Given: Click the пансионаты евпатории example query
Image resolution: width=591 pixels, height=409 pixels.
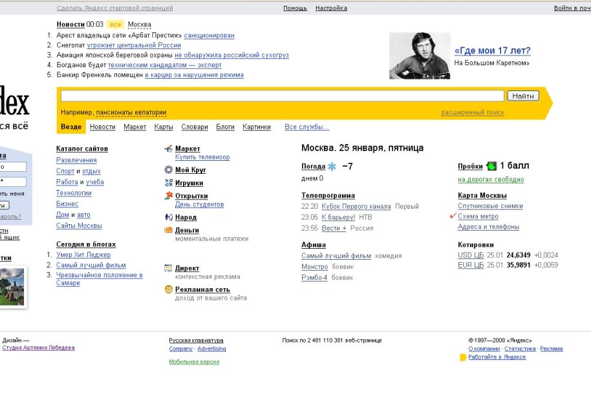Looking at the screenshot, I should (131, 112).
